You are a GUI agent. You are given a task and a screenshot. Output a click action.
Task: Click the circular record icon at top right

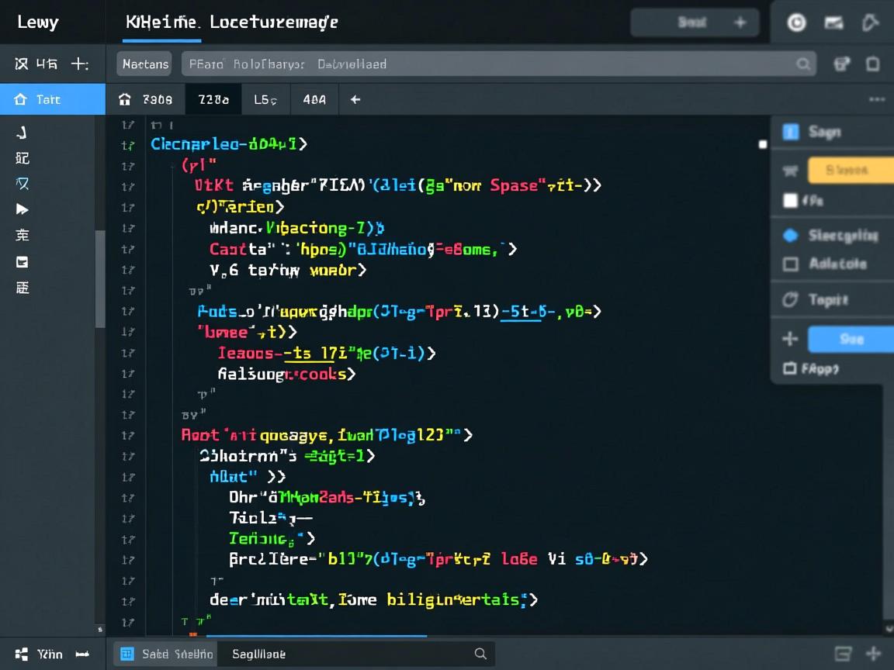click(796, 22)
